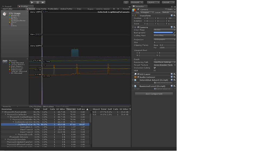Click the GUI Layer component icon

coord(135,74)
